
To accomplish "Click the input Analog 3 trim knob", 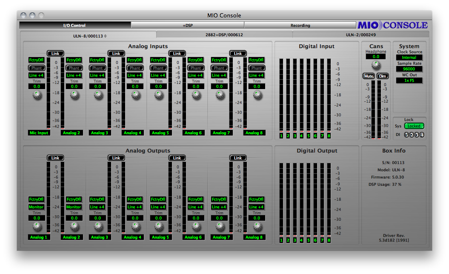I will pos(98,95).
